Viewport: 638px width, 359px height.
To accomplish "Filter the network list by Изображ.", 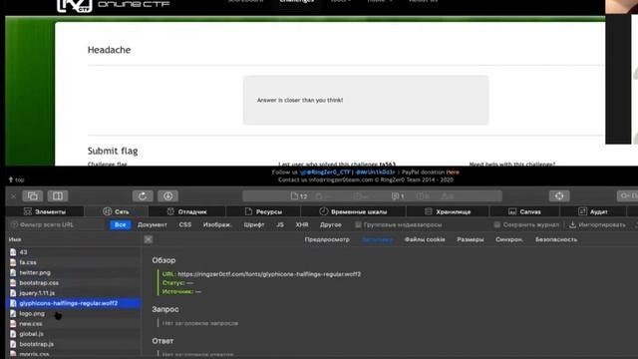I will [x=217, y=224].
